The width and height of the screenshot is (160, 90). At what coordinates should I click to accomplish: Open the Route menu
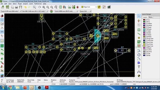tap(20, 4)
